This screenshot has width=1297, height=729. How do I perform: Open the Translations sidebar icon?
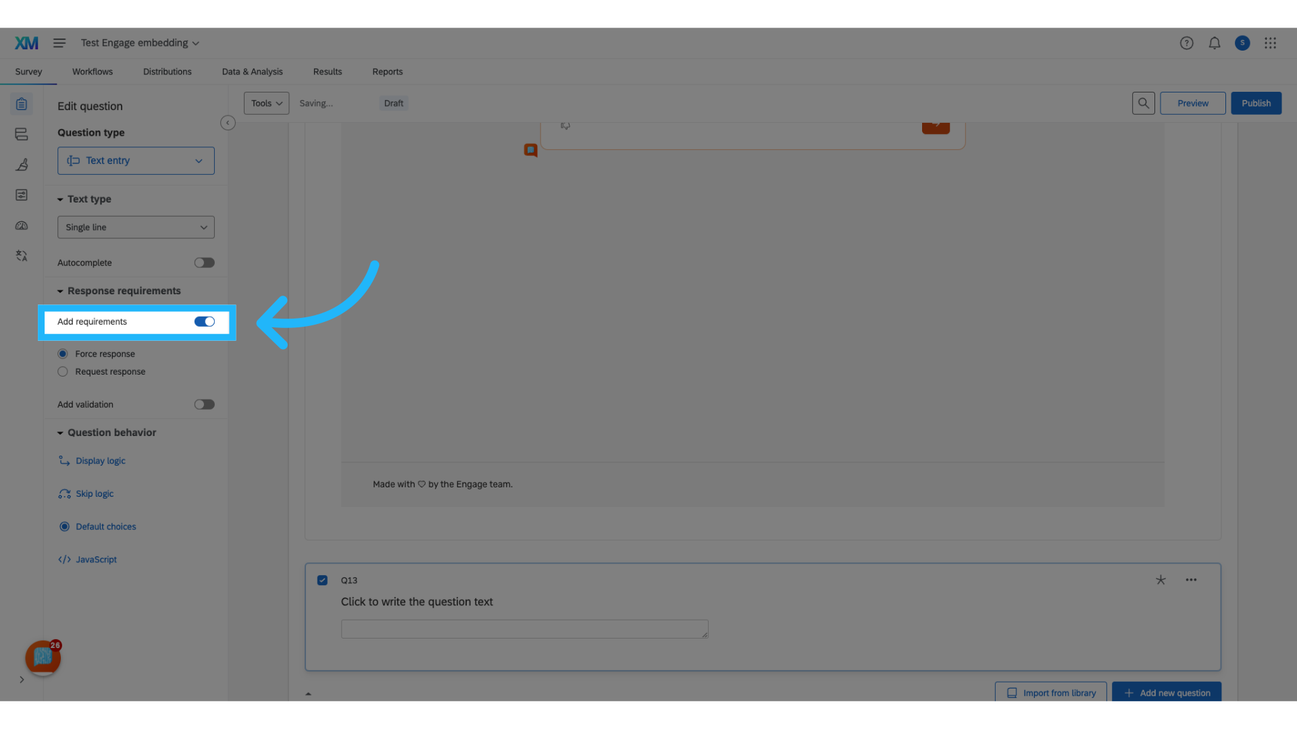tap(22, 256)
